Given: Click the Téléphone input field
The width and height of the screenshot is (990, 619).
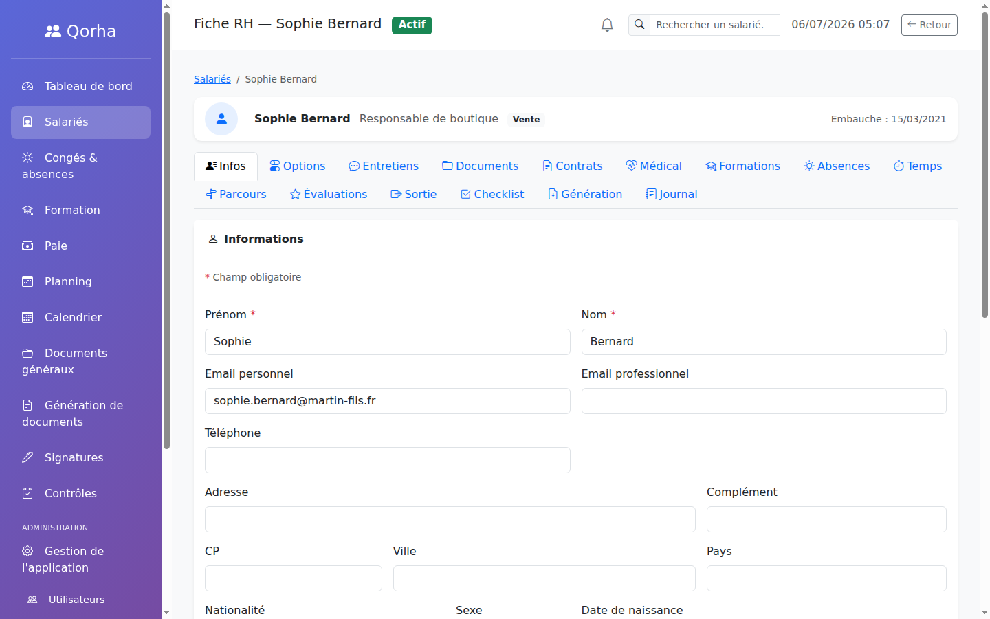Looking at the screenshot, I should click(387, 460).
